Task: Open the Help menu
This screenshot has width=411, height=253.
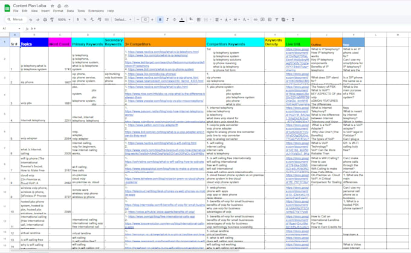Action: (x=111, y=11)
